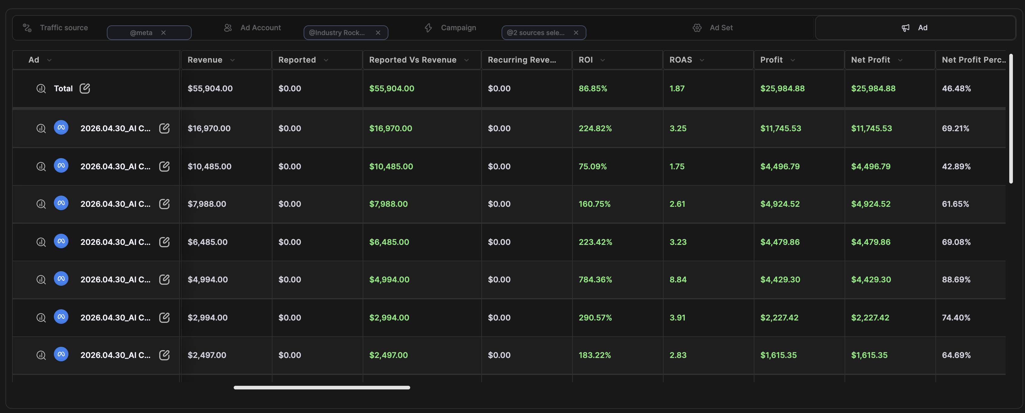
Task: Edit the ad in $2,497.00 revenue row
Action: [164, 355]
